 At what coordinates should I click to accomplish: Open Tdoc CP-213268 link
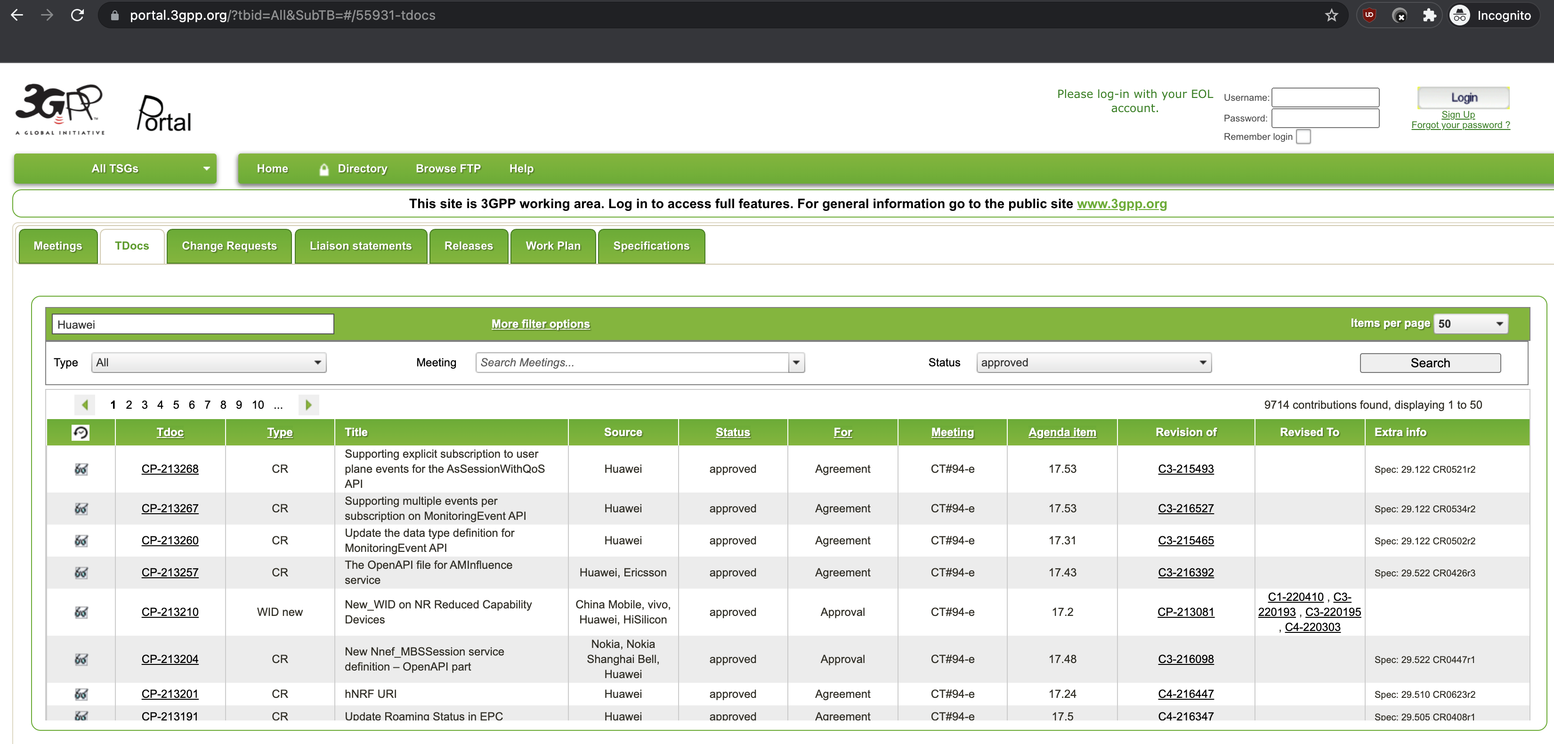coord(170,469)
